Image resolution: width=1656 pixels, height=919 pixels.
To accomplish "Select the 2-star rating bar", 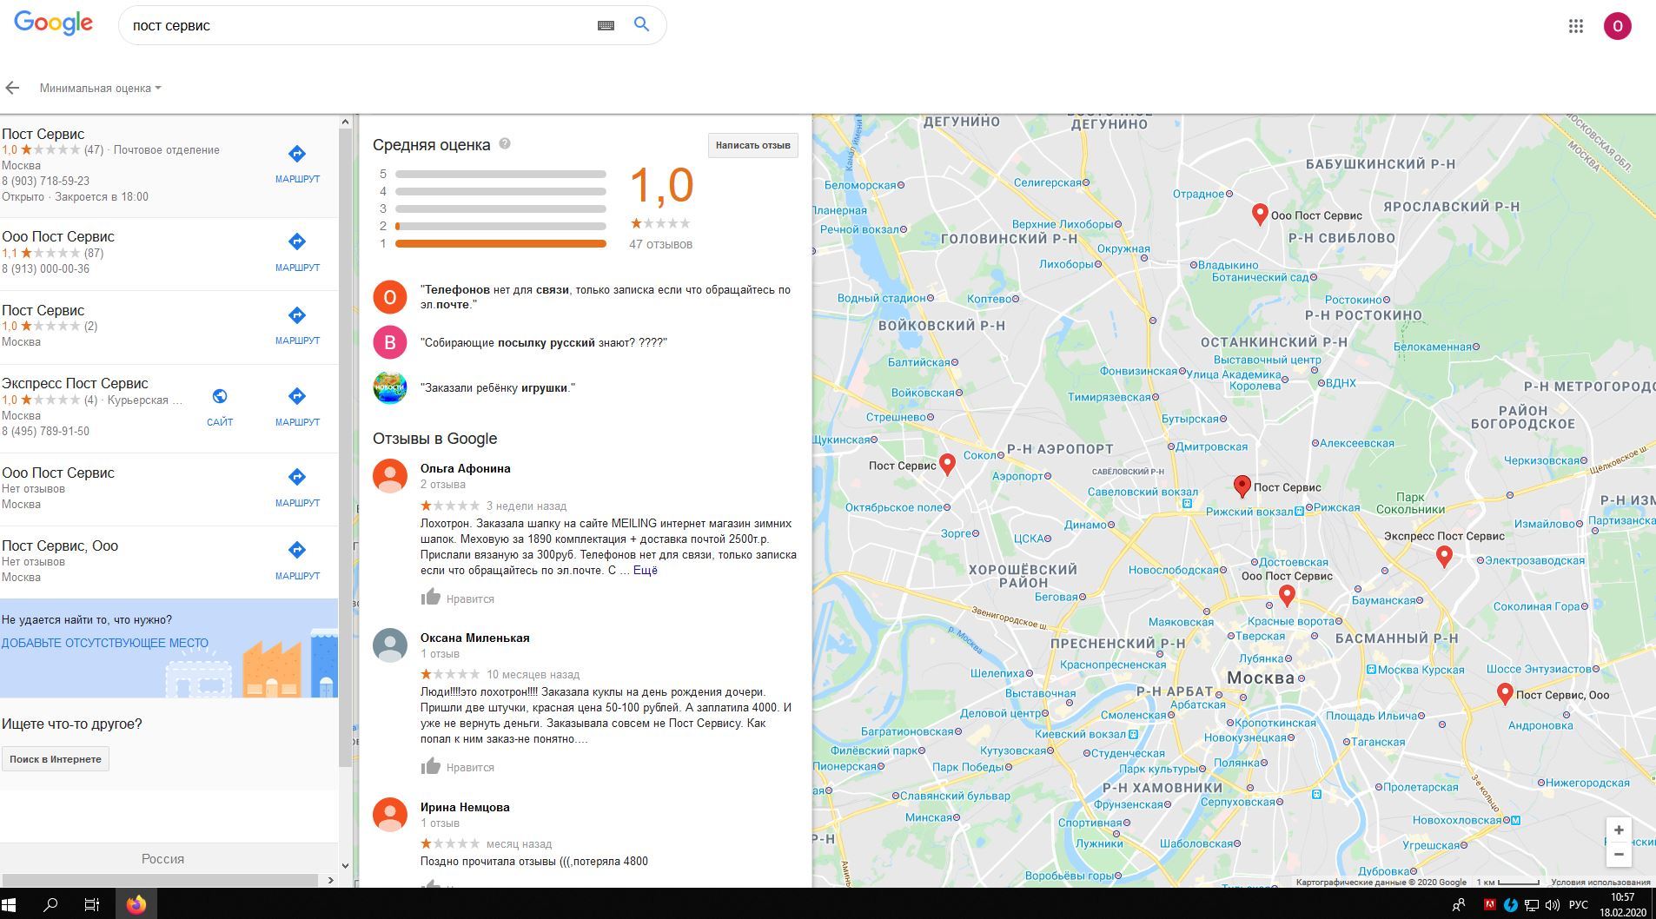I will pos(500,226).
